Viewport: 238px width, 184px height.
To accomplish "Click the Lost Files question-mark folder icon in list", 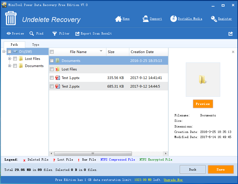I will coord(57,69).
